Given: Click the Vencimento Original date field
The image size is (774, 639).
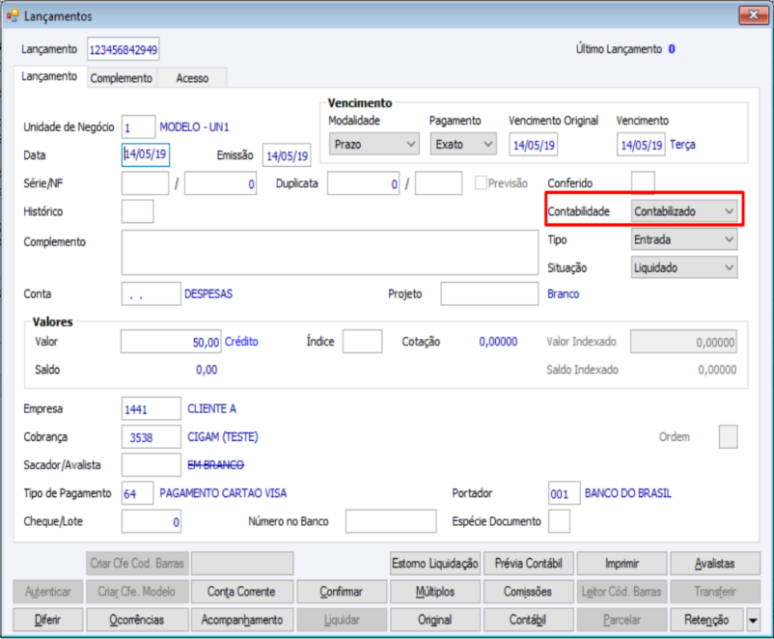Looking at the screenshot, I should pos(534,145).
